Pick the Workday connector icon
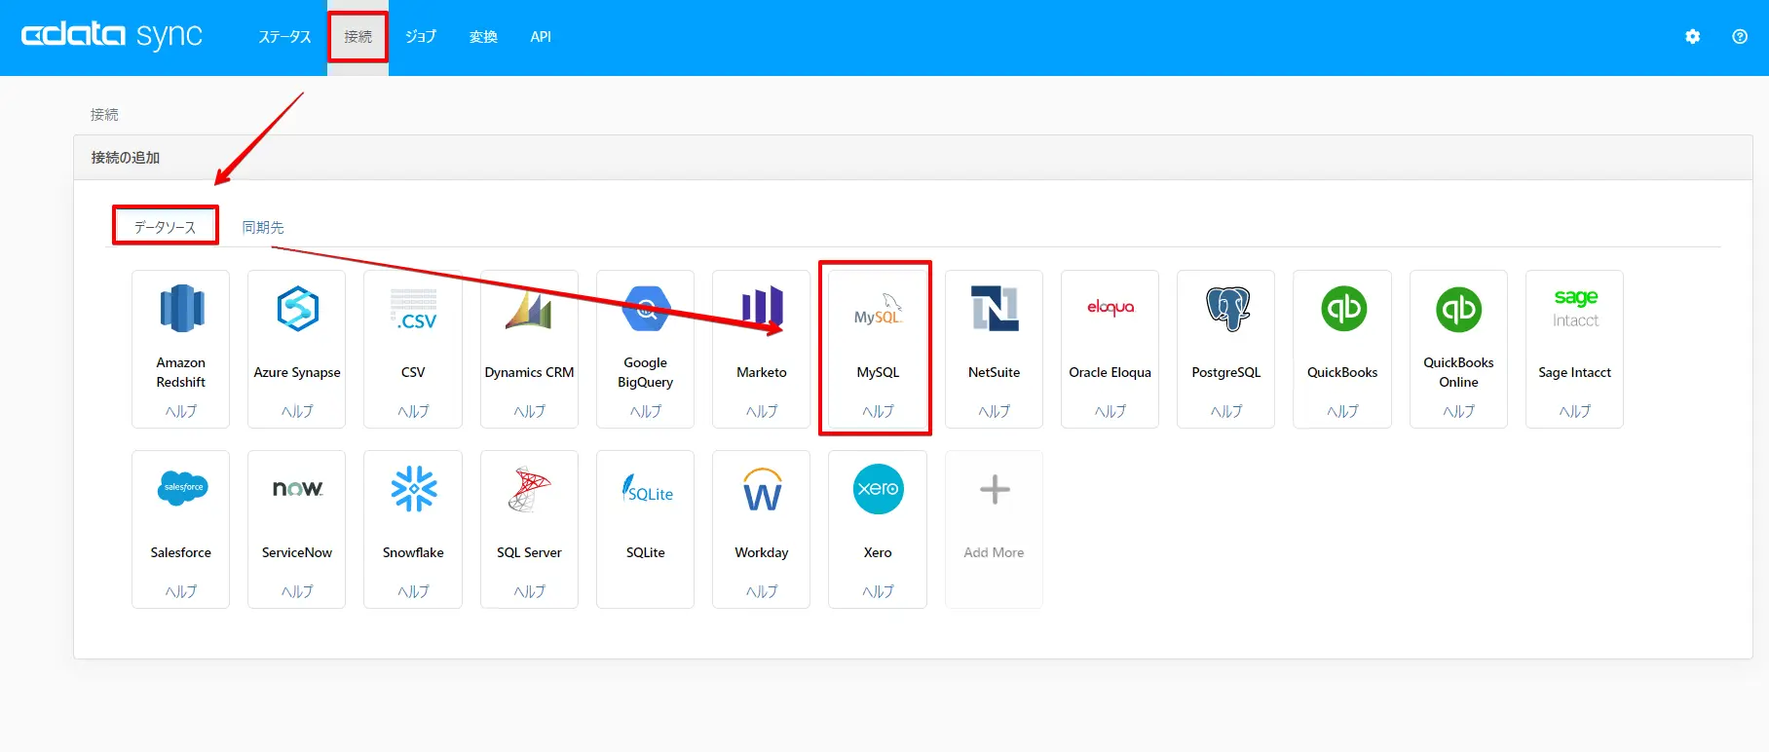 (x=762, y=489)
